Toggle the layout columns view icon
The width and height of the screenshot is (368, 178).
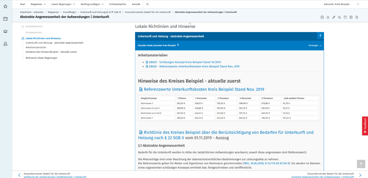point(351,17)
